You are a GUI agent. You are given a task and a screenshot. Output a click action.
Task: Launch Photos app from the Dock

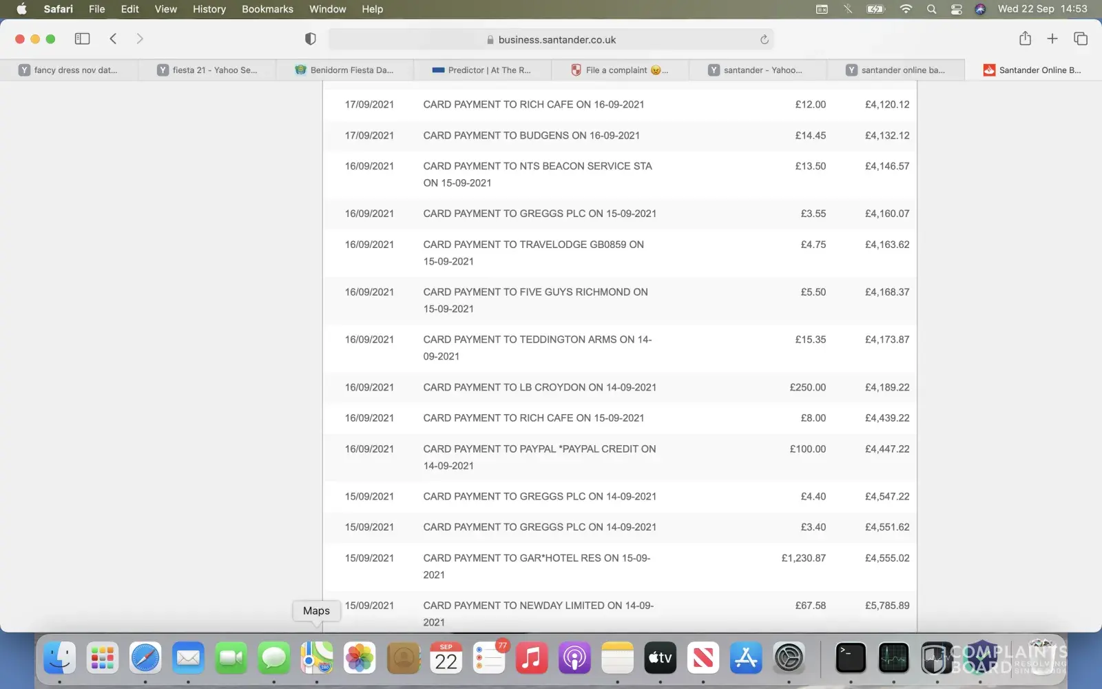tap(360, 658)
